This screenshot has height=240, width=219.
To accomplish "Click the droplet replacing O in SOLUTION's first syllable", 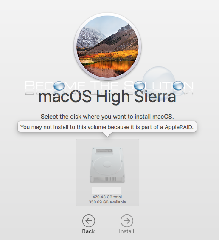I will pyautogui.click(x=139, y=86).
